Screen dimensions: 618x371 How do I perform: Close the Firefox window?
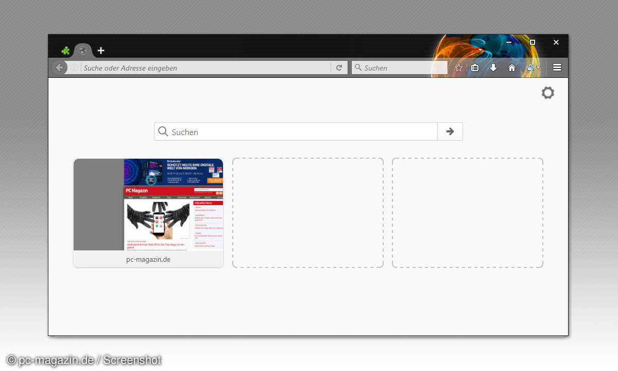click(556, 42)
